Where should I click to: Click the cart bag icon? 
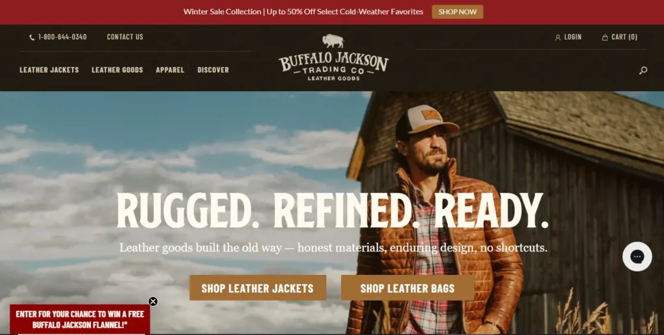605,37
